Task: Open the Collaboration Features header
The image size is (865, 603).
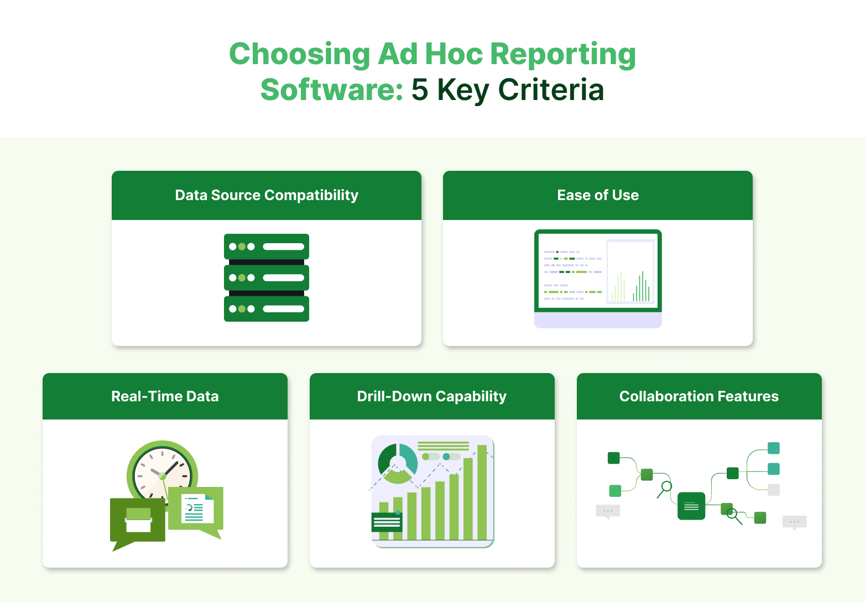Action: (699, 396)
